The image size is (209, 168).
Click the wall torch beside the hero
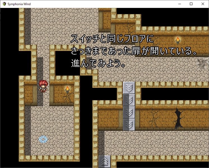pyautogui.click(x=67, y=89)
